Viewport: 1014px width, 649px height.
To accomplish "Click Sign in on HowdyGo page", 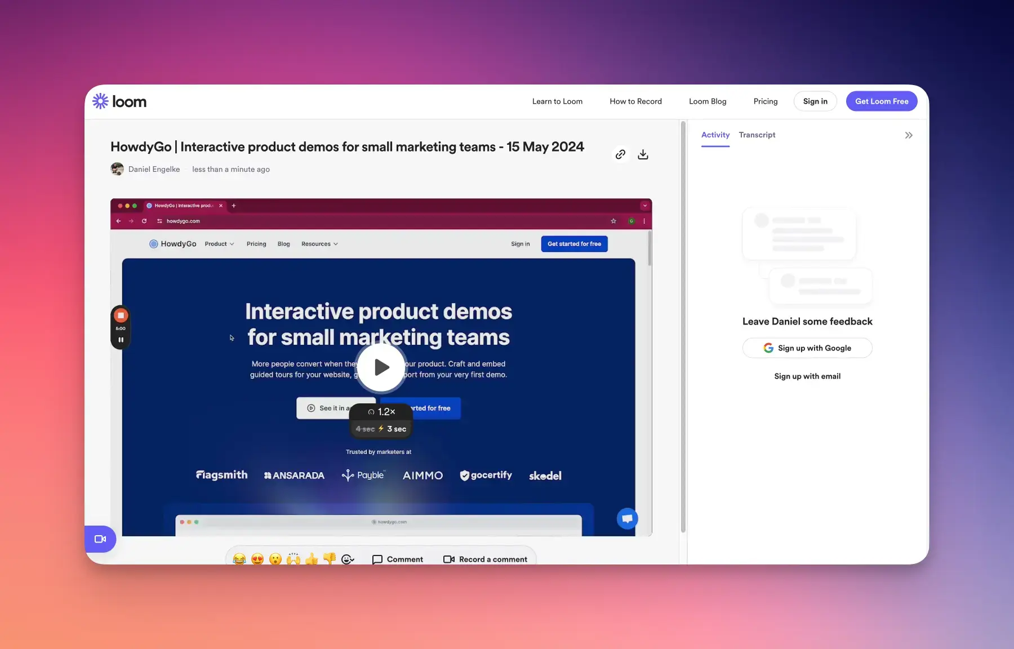I will point(520,244).
